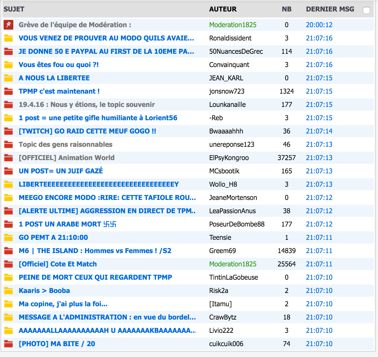Go to last message time 20:00:12

coord(319,25)
